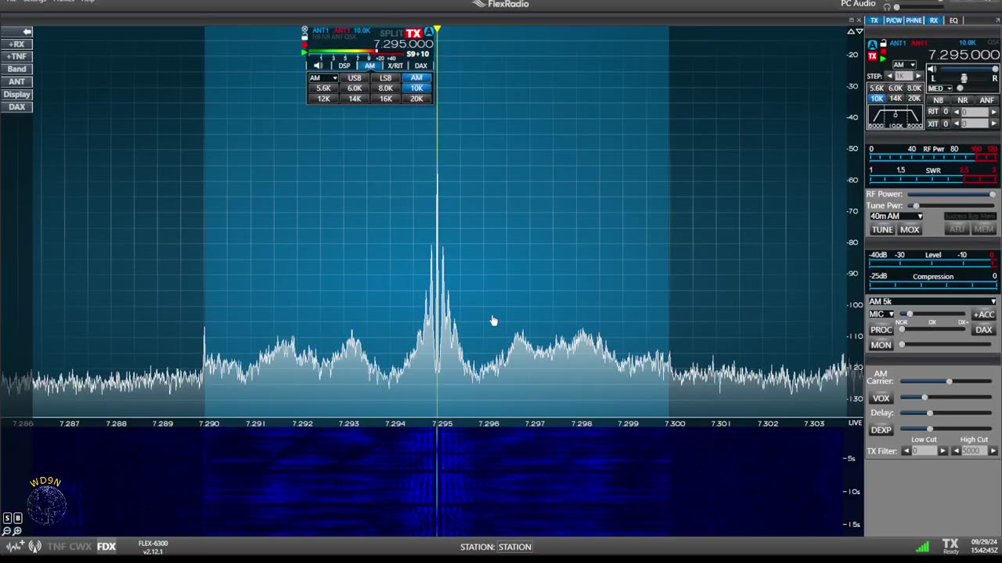Open the AM mode dropdown in slice flag
This screenshot has height=563, width=1002.
[323, 78]
